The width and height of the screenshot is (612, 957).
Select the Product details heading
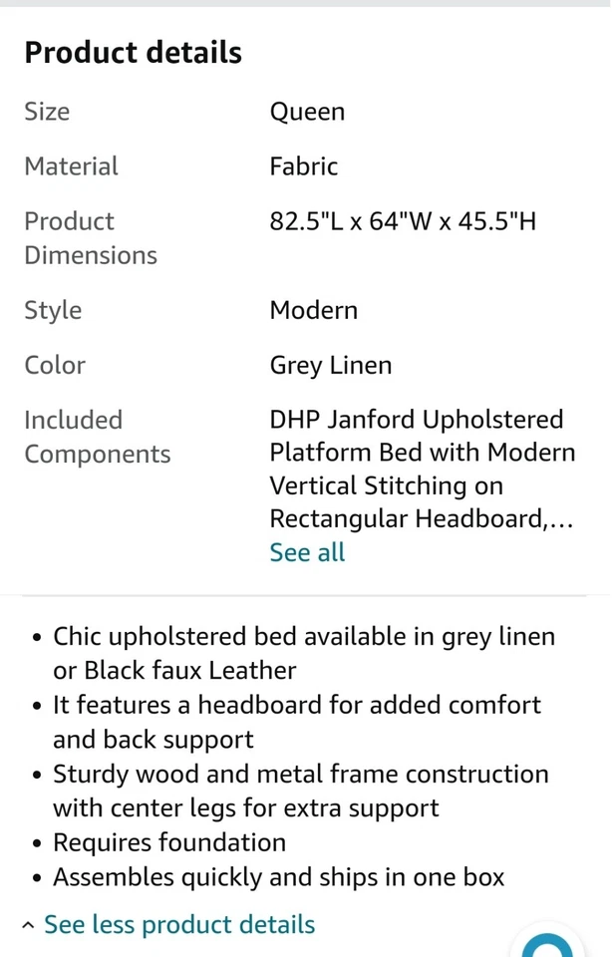coord(133,52)
